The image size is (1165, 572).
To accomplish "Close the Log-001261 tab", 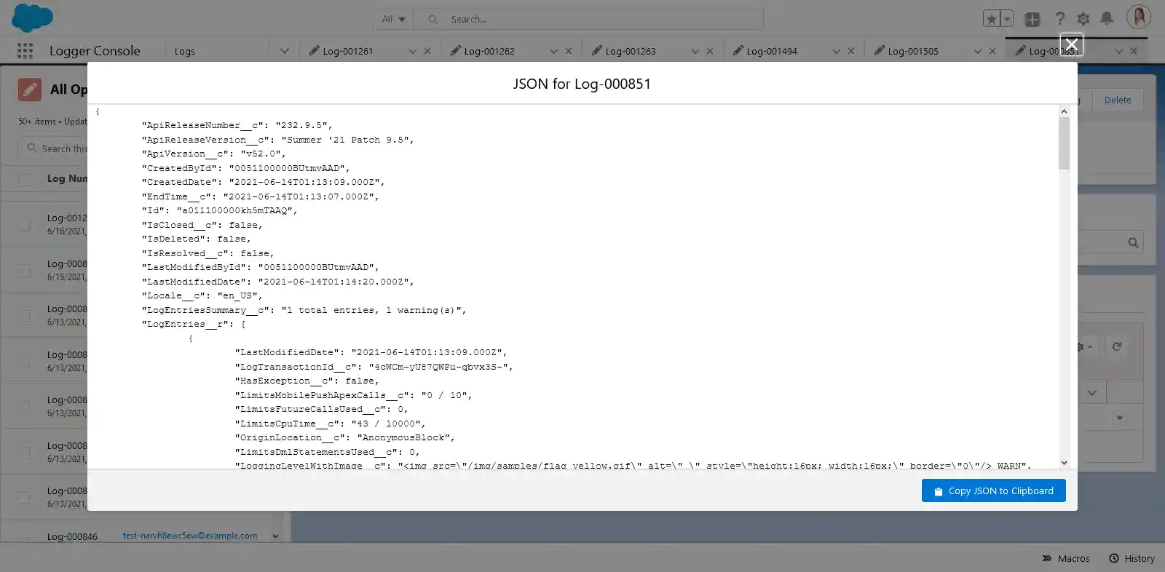I will pos(427,51).
